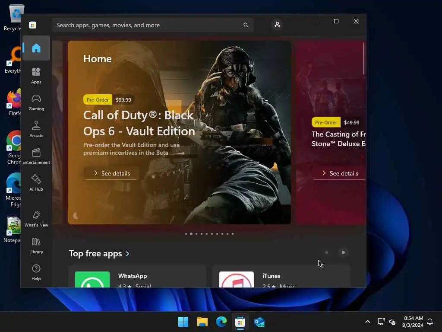Select the Firefox desktop shortcut
This screenshot has width=442, height=332.
tap(14, 102)
